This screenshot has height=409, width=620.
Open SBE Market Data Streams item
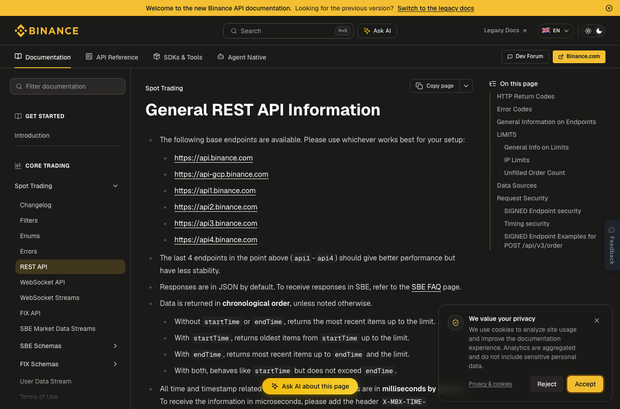click(x=58, y=329)
